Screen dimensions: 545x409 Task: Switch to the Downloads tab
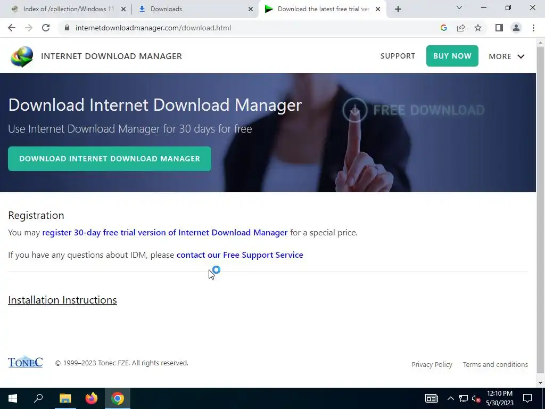pyautogui.click(x=195, y=9)
